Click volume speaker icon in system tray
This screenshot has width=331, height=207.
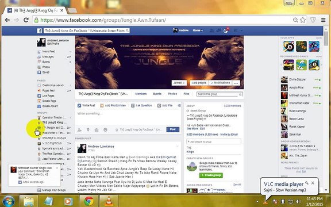coord(298,201)
